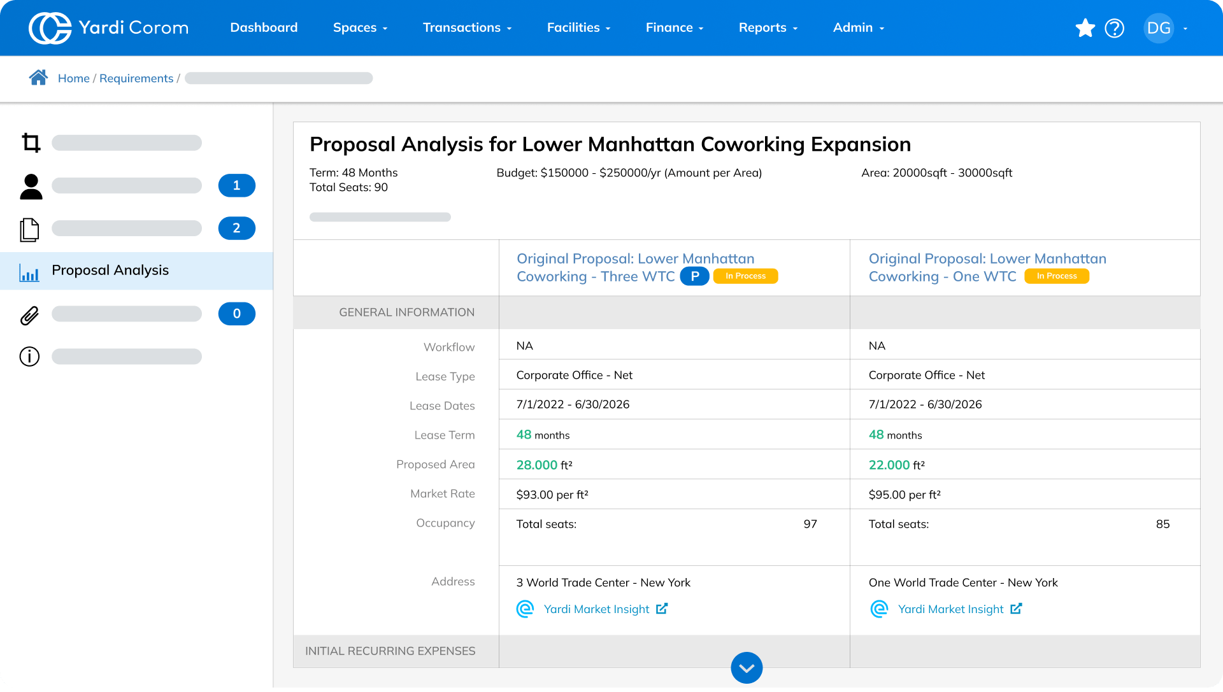Select Proposal Analysis in the sidebar

(x=110, y=271)
